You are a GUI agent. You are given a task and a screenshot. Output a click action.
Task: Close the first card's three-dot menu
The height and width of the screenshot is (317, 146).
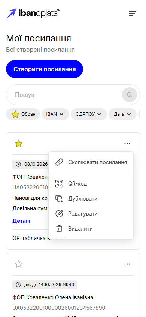tap(127, 144)
